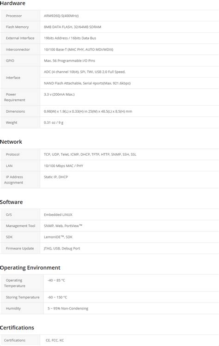The width and height of the screenshot is (219, 346).
Task: Select the Protocol list text
Action: (x=90, y=154)
